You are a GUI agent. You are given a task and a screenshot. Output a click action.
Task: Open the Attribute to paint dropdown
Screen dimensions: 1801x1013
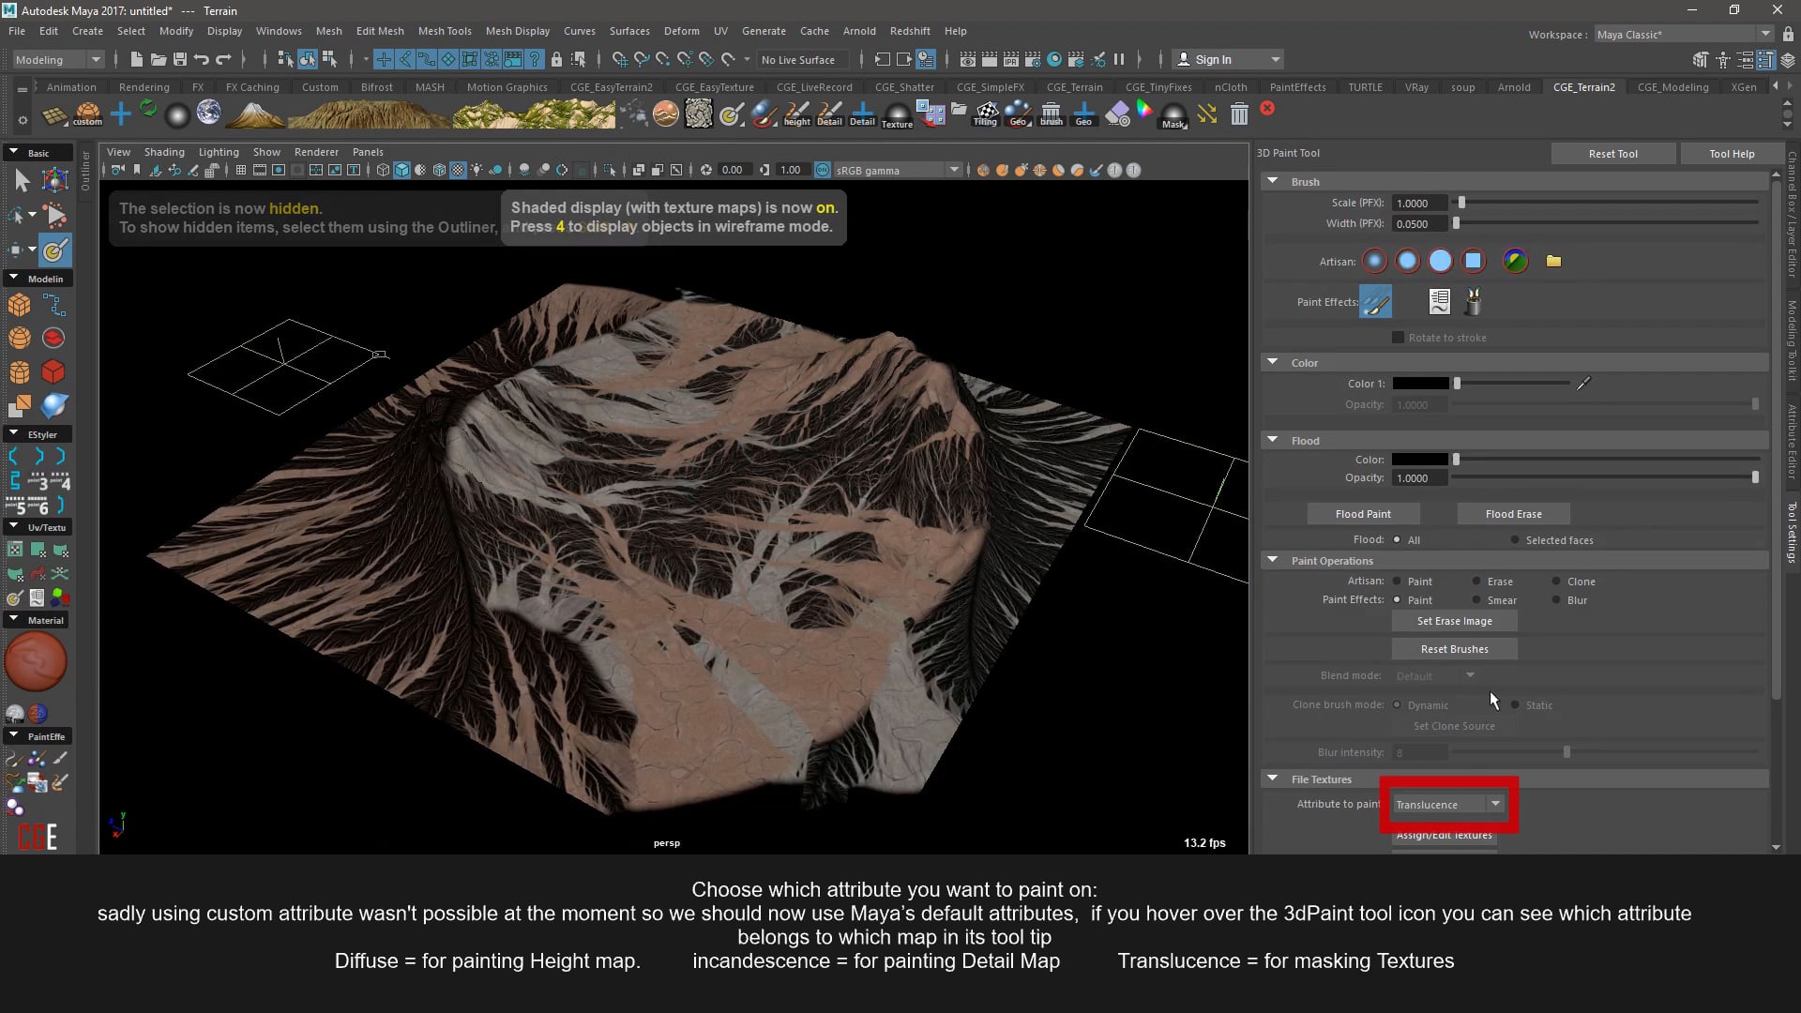click(x=1448, y=804)
